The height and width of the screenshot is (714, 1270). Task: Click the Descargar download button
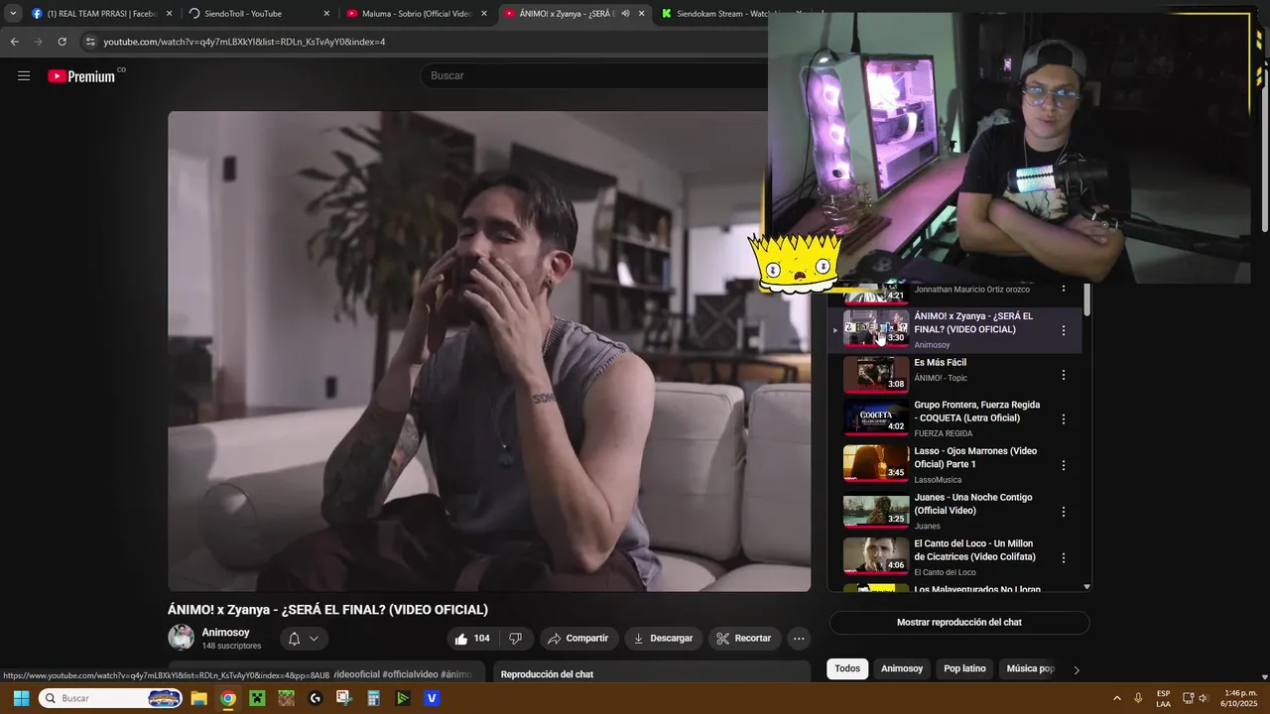coord(664,639)
